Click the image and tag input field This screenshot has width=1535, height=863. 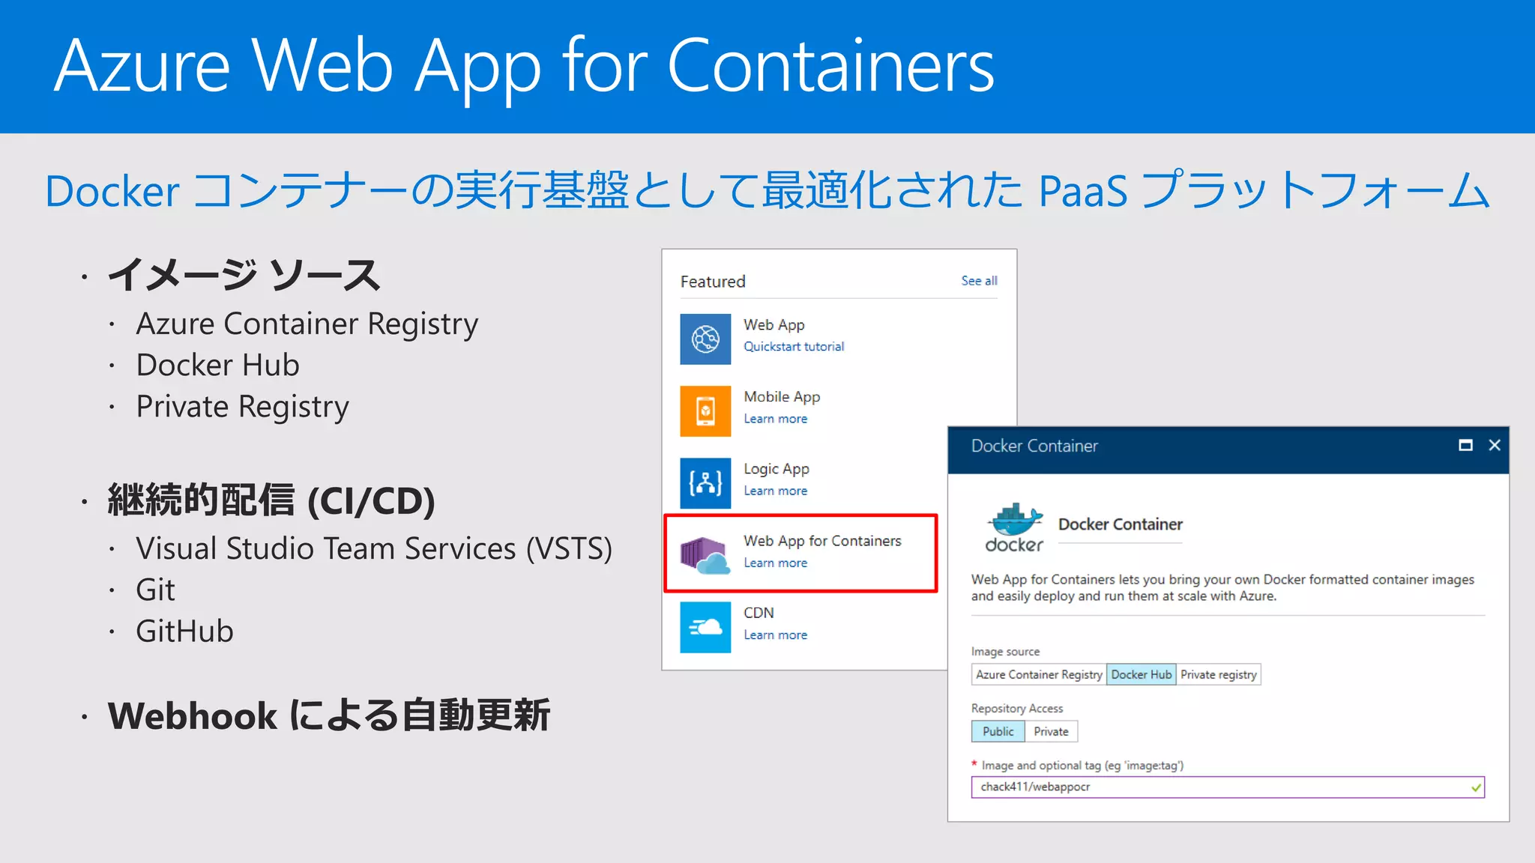[1228, 787]
